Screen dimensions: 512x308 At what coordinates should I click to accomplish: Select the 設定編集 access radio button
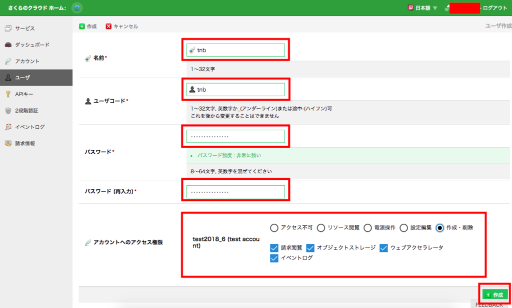pos(404,227)
